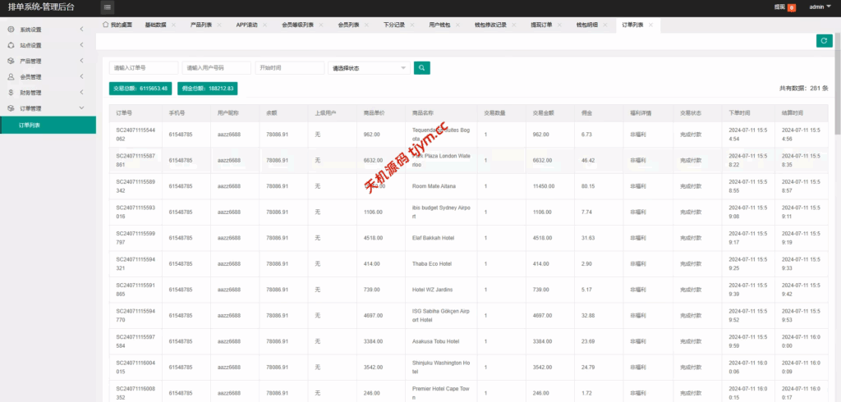Click the 交易总额 green button
This screenshot has height=402, width=841.
pos(141,88)
